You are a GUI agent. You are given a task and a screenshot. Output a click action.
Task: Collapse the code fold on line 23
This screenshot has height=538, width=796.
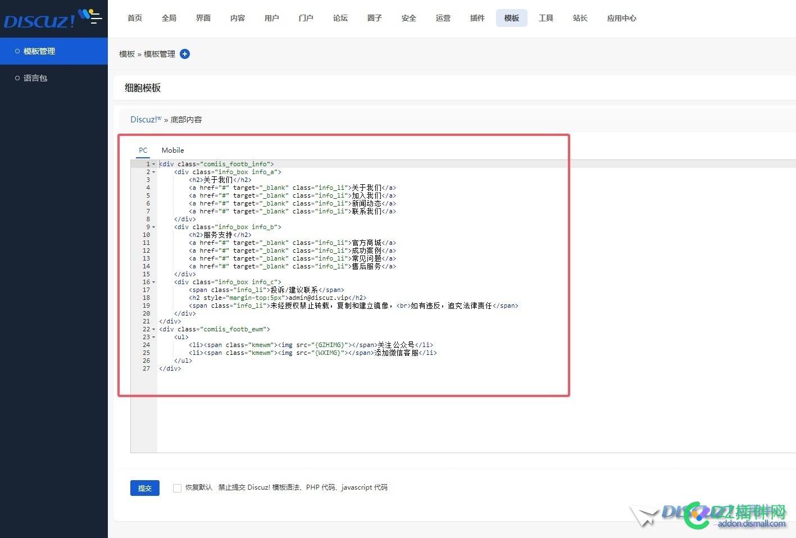tap(153, 338)
